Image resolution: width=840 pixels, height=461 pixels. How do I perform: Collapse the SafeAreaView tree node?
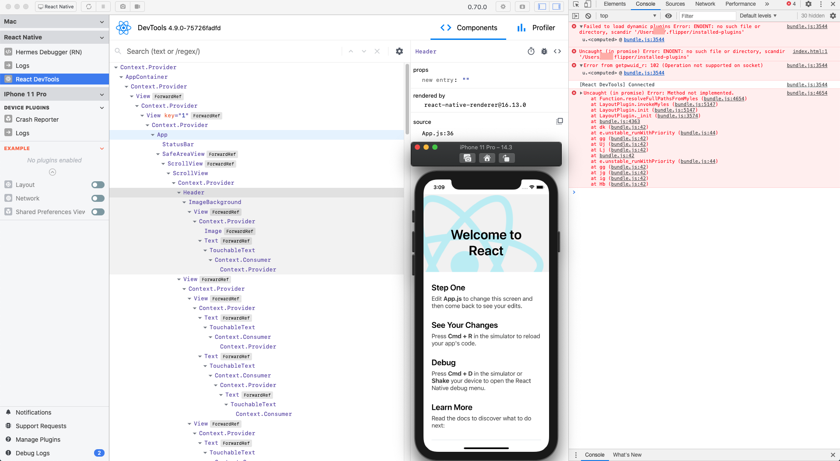[158, 154]
